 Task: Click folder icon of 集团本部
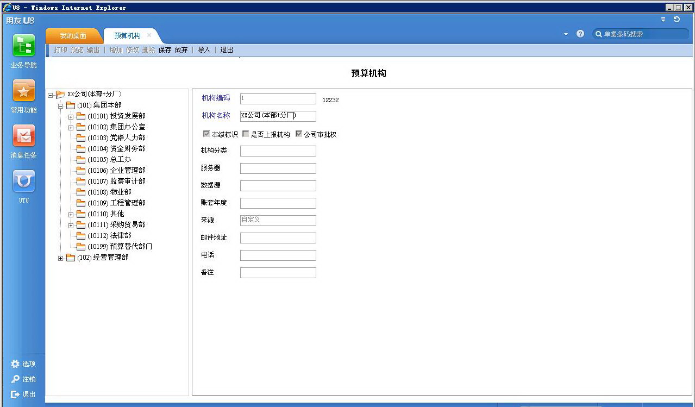(x=71, y=105)
